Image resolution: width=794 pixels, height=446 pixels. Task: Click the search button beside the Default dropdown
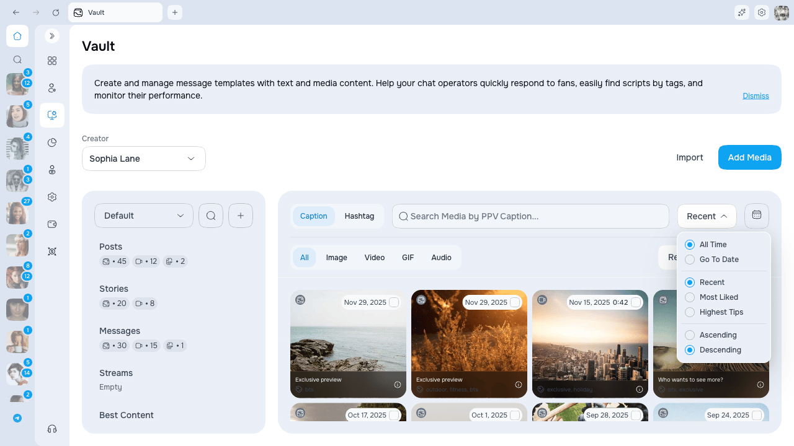coord(211,216)
